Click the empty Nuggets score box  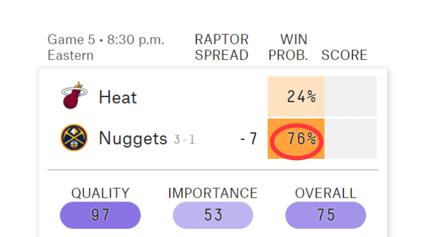[351, 139]
